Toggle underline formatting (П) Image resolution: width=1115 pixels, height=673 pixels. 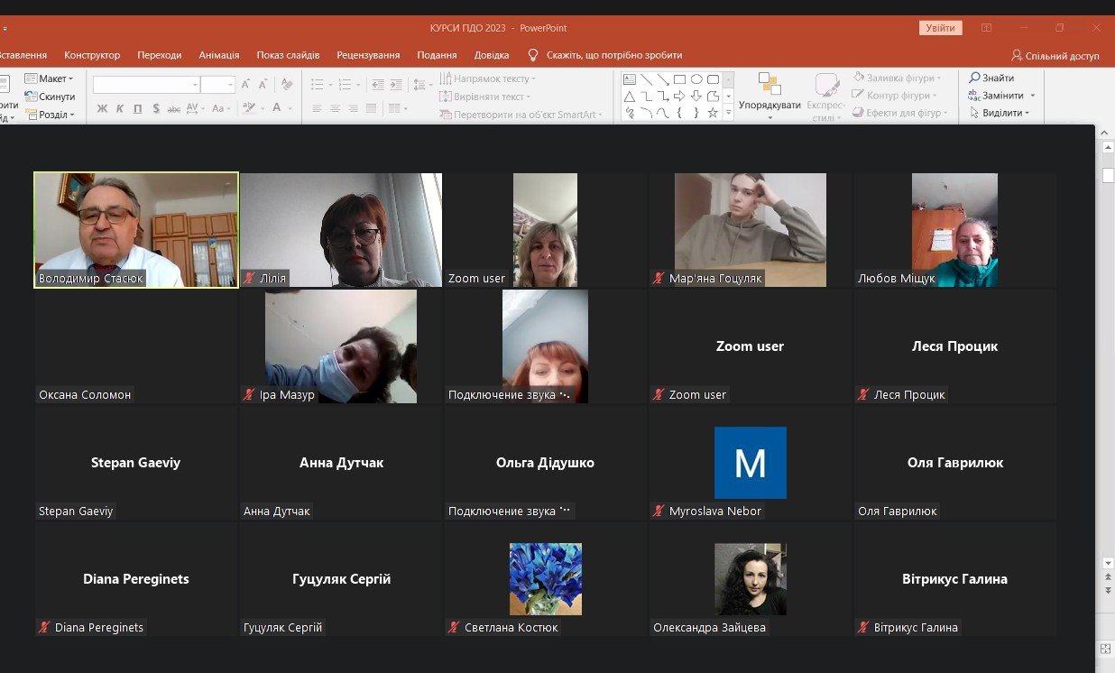tap(137, 109)
